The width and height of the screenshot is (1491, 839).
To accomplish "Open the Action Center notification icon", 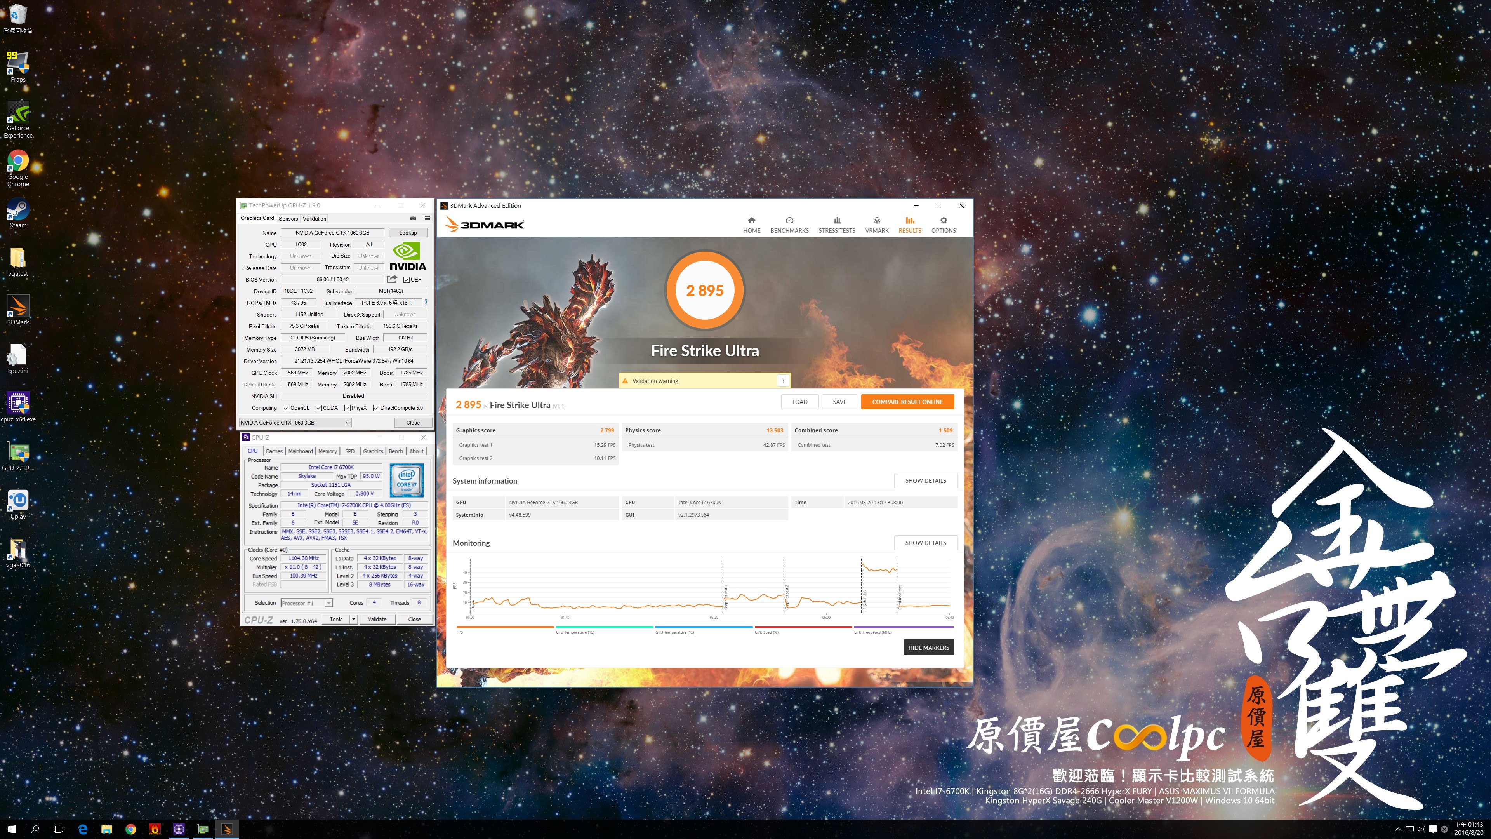I will (x=1432, y=829).
